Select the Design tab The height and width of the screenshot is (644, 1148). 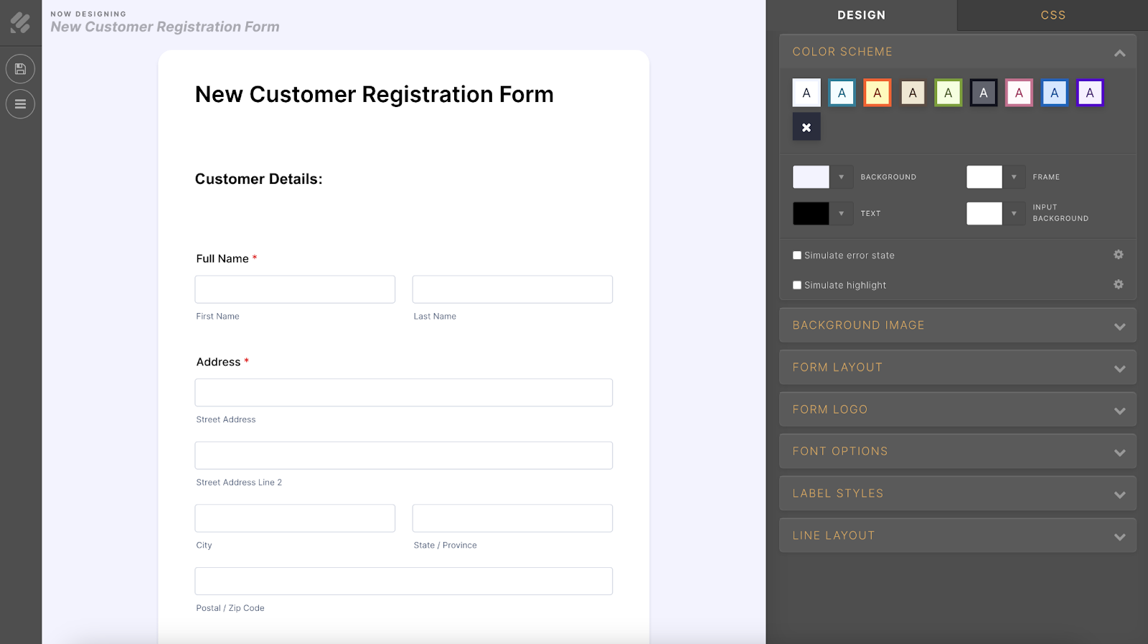[861, 15]
